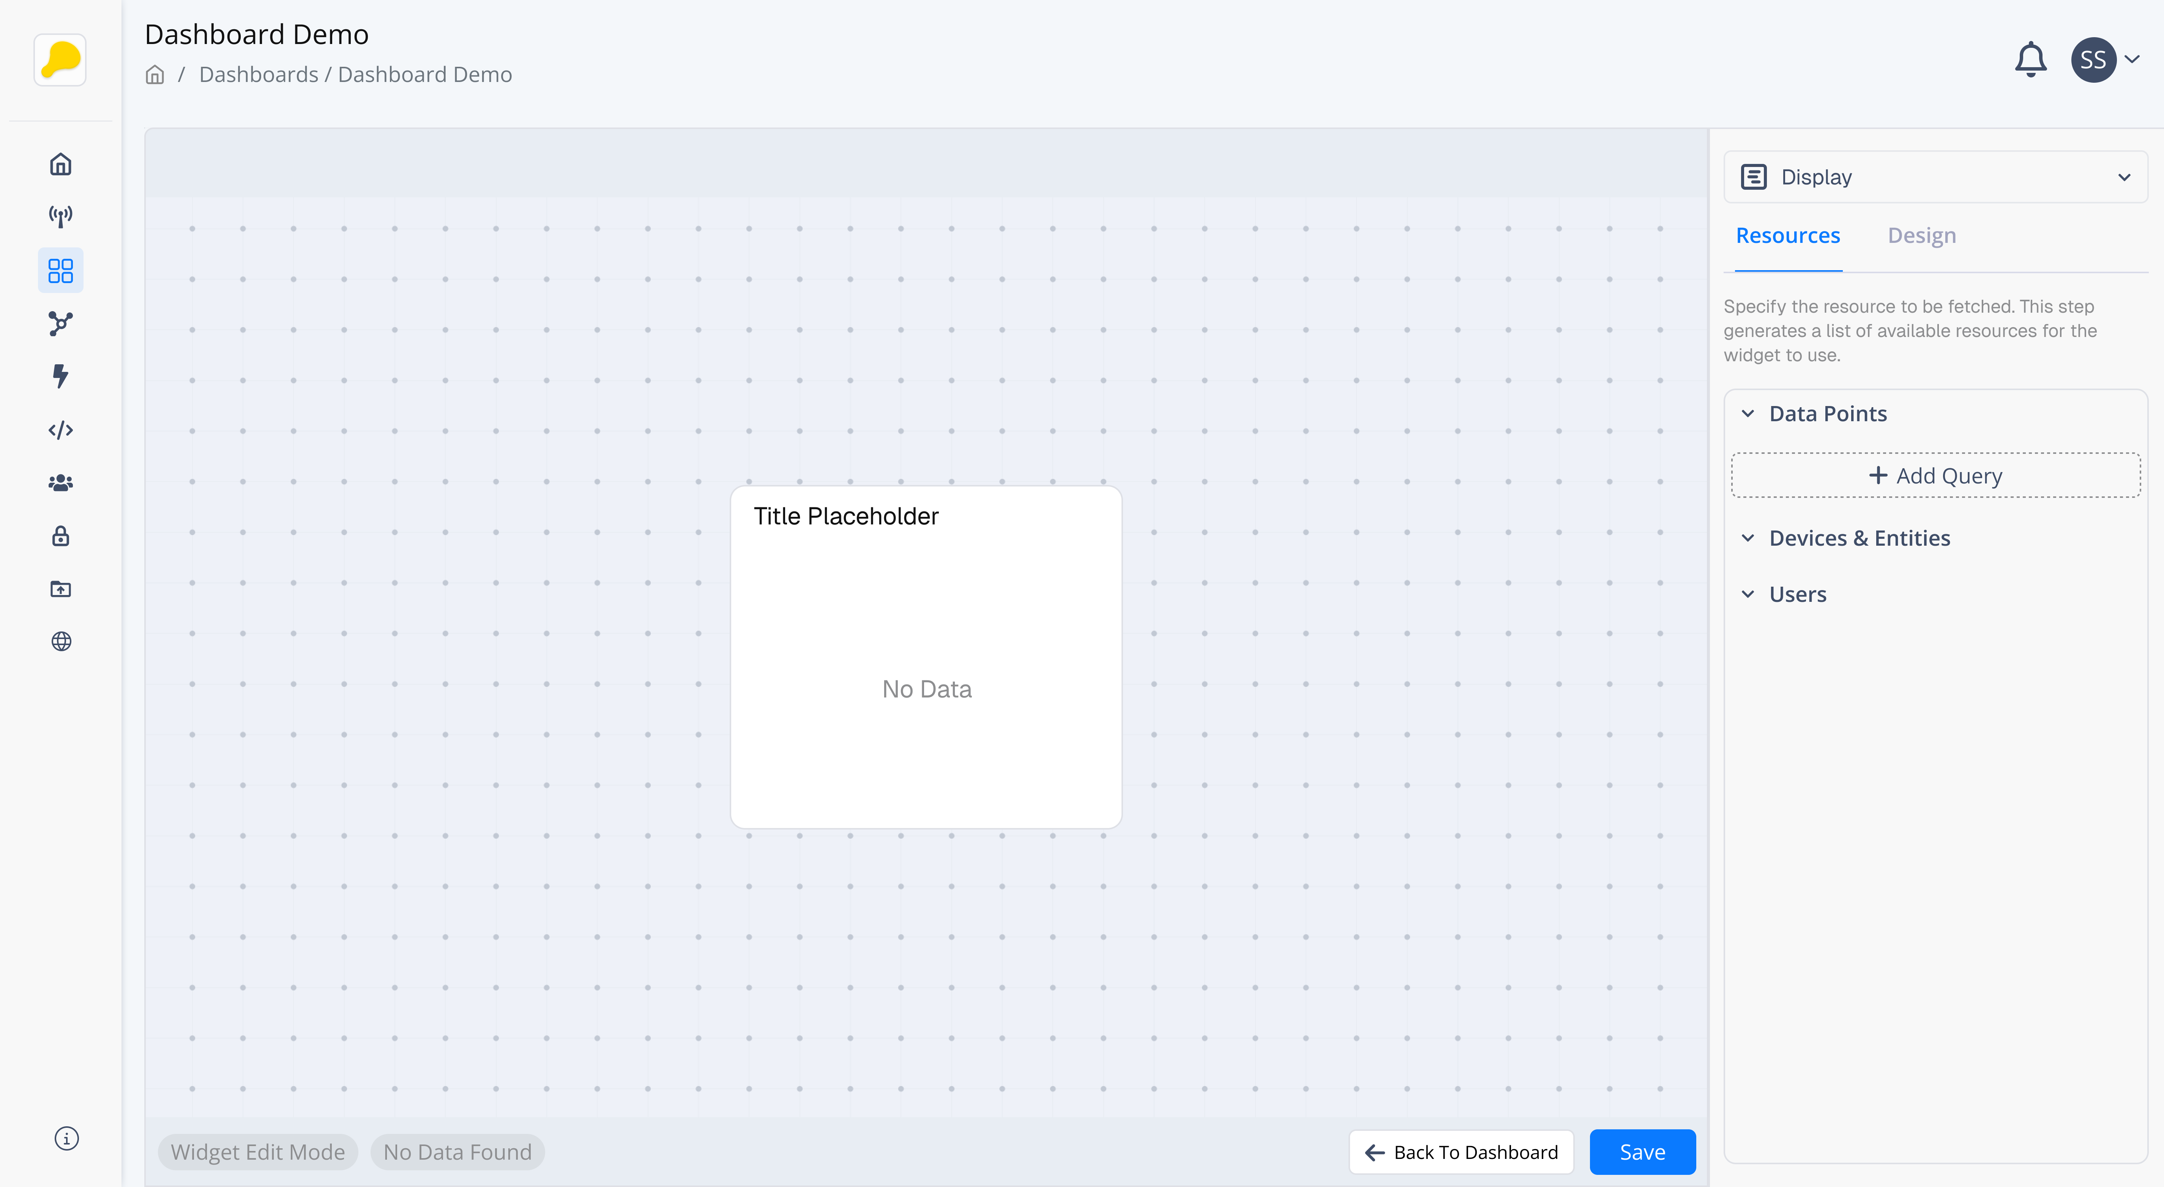
Task: Open the folder upload icon
Action: pos(60,589)
